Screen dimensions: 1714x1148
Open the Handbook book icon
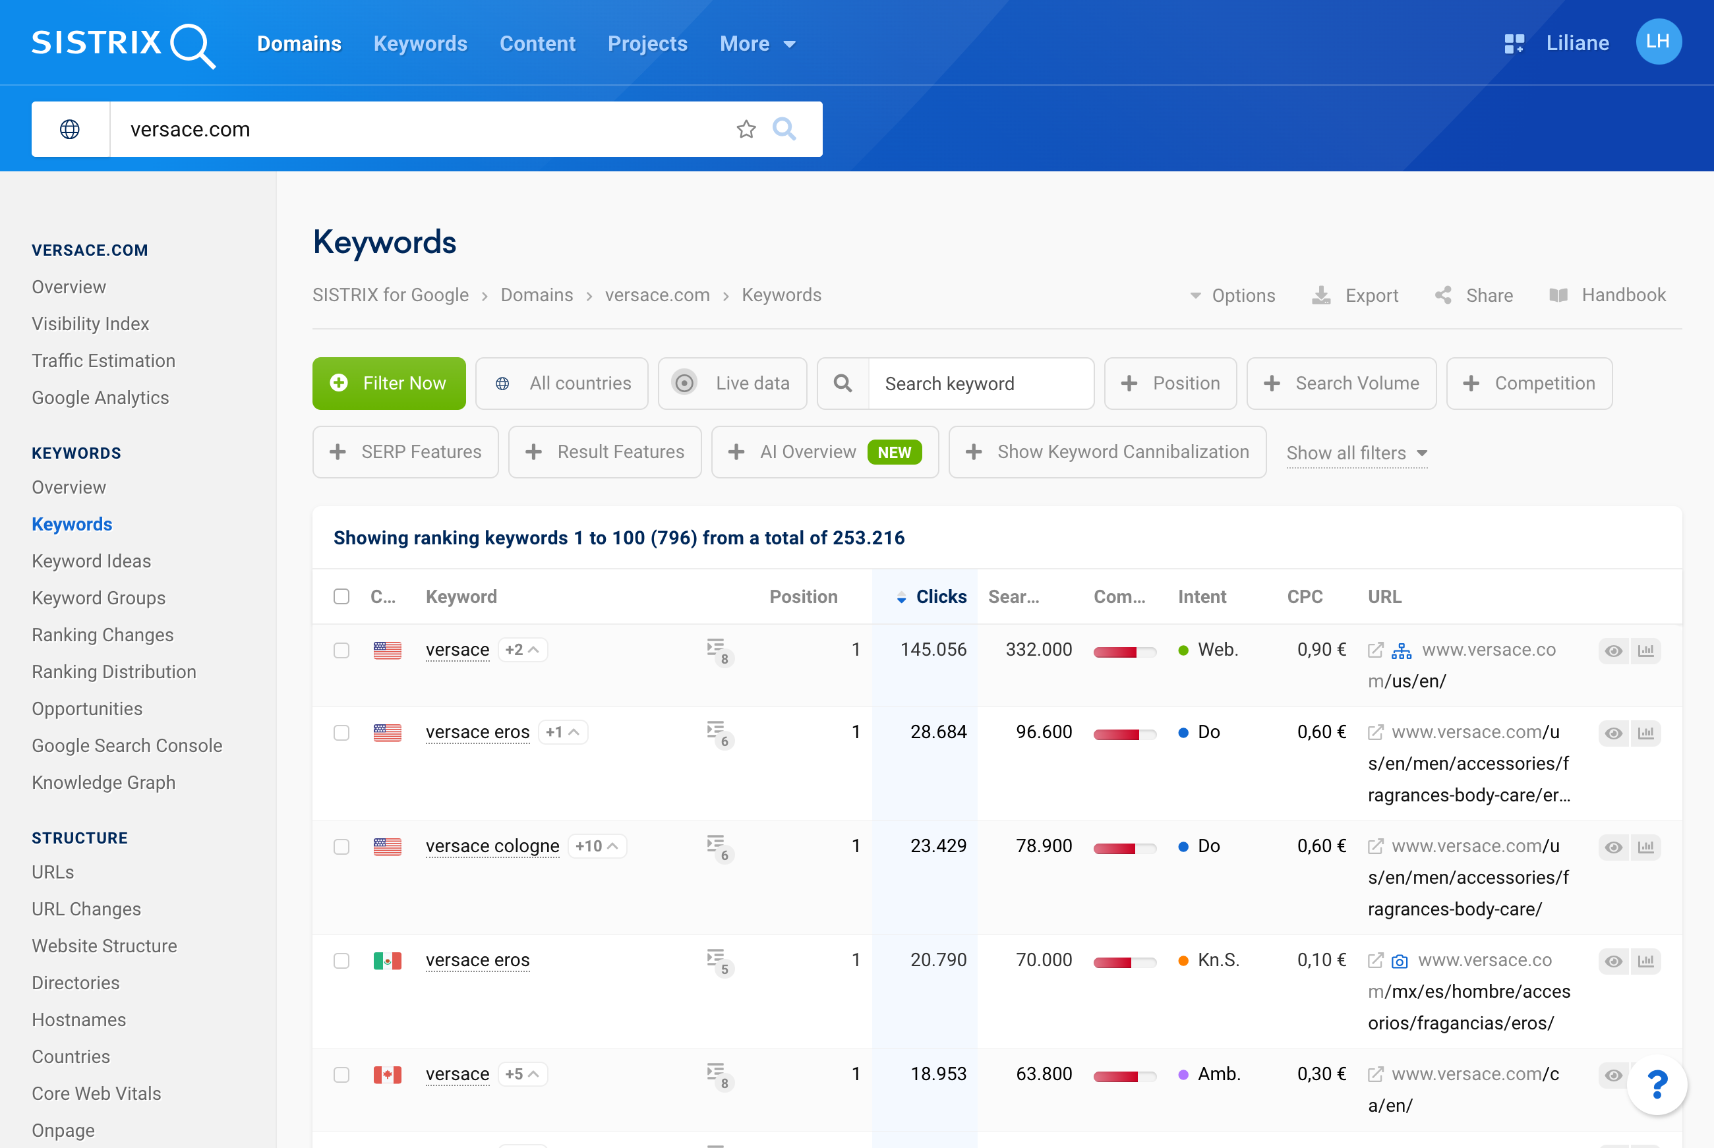(1558, 295)
